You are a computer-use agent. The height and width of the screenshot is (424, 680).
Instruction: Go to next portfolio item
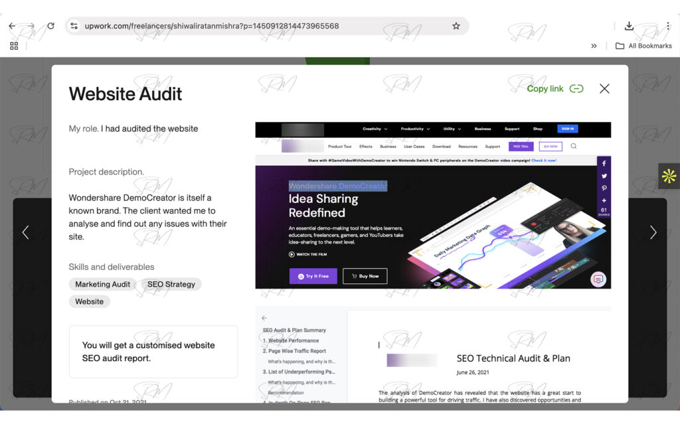(653, 232)
